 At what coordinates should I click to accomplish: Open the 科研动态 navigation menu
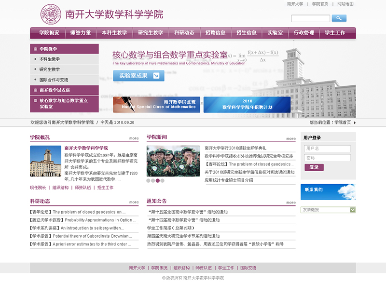[184, 33]
